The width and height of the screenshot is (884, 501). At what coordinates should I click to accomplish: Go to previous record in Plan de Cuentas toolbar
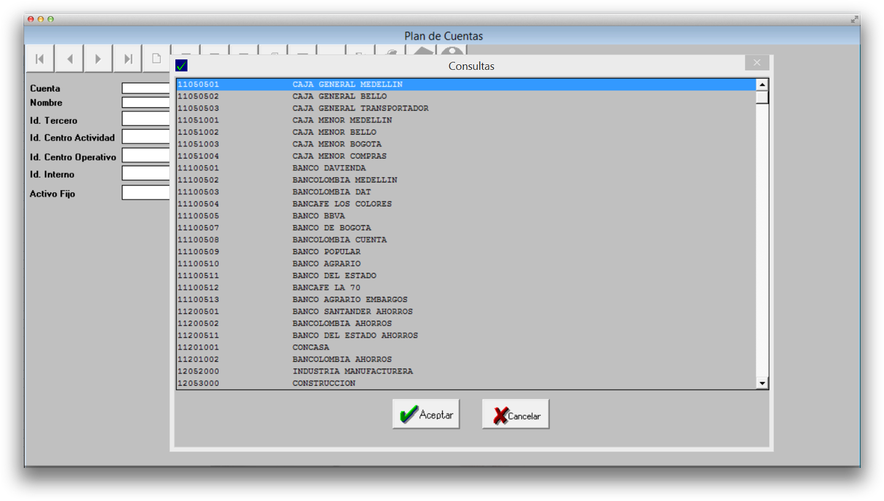[x=69, y=59]
